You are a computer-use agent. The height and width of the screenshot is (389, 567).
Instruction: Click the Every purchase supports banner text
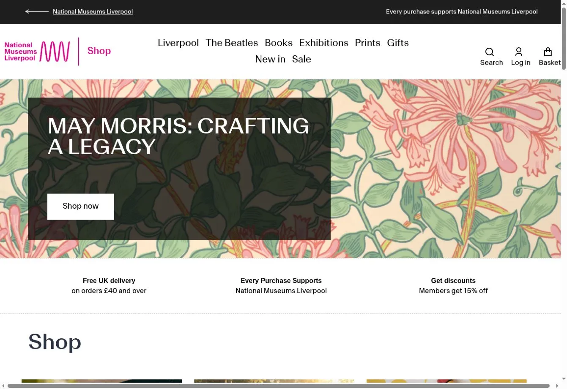(x=462, y=11)
